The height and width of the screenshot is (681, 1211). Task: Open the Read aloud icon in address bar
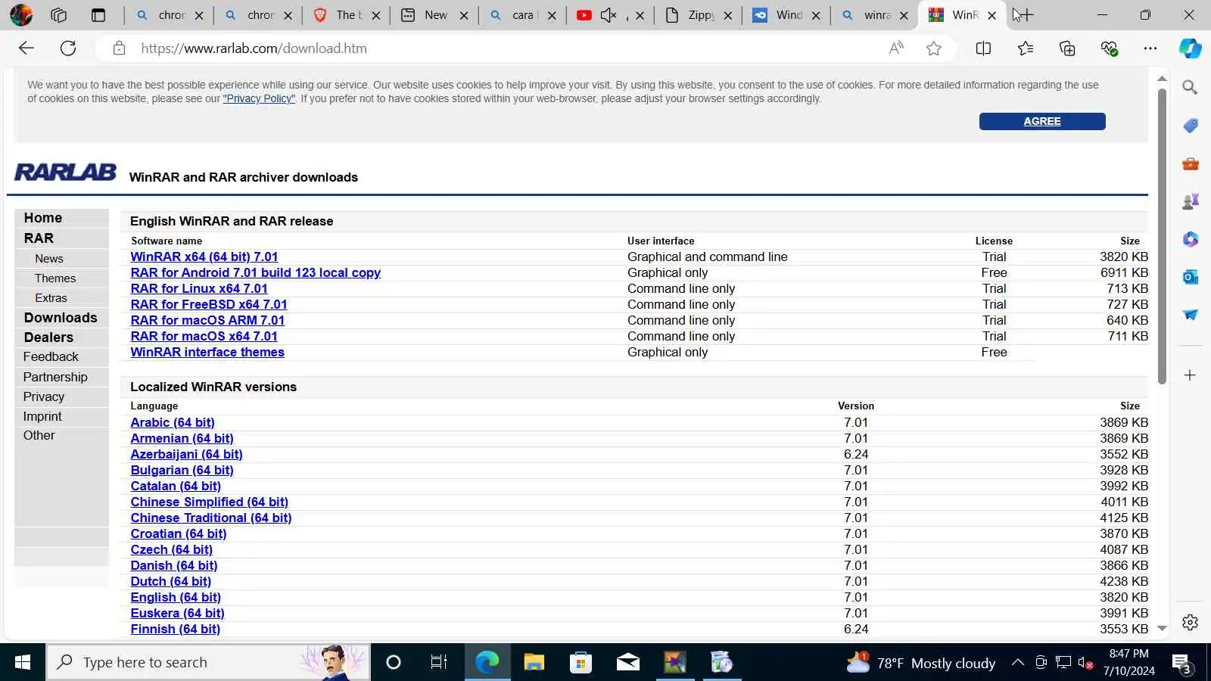896,48
